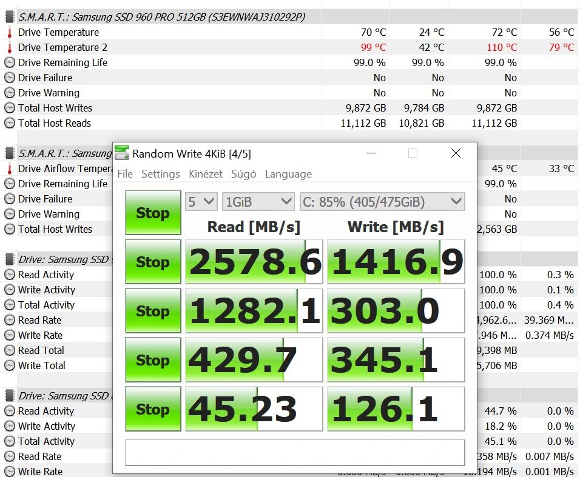Click thermometer icon for Drive Temperature 2
The image size is (580, 477).
(x=10, y=48)
